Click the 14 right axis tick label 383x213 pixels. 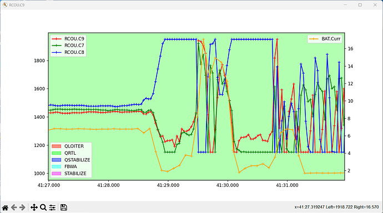click(x=350, y=67)
